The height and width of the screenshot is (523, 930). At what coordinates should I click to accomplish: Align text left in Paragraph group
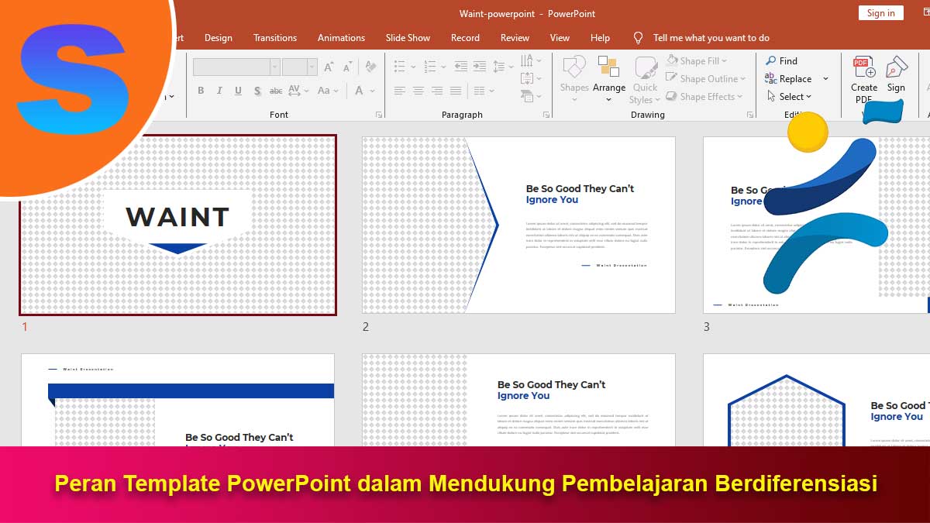pos(400,91)
